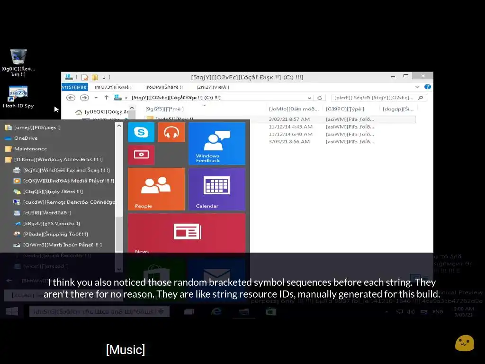Open the Calendar tile
Screen dimensions: 485x364
(217, 189)
